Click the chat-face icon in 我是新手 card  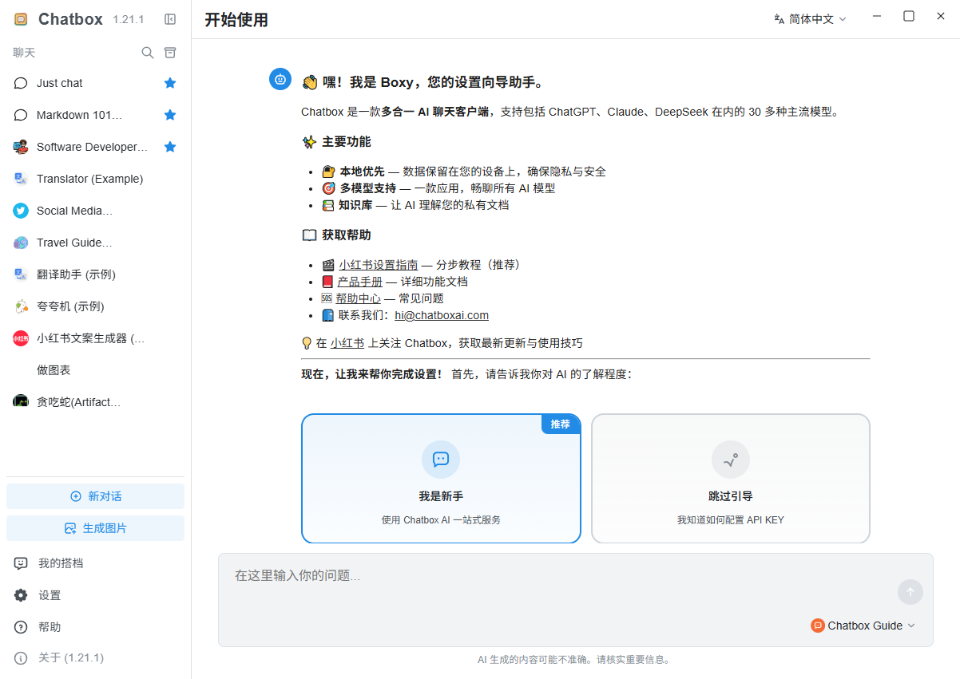pyautogui.click(x=441, y=460)
